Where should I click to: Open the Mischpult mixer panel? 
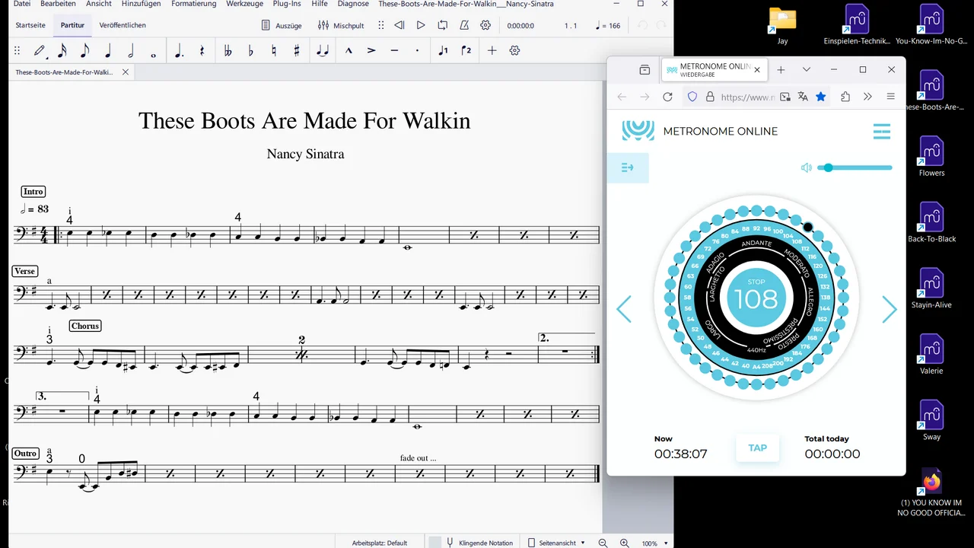pyautogui.click(x=340, y=25)
